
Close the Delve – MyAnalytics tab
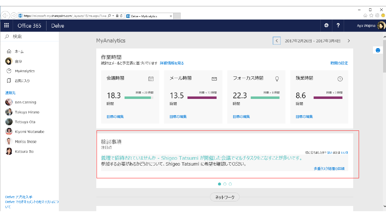171,16
